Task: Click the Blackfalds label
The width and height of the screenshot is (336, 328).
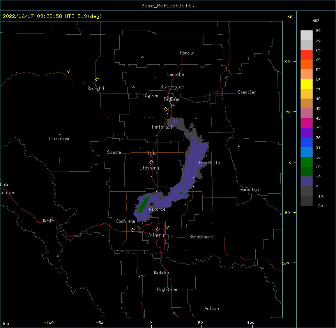Action: (x=172, y=87)
